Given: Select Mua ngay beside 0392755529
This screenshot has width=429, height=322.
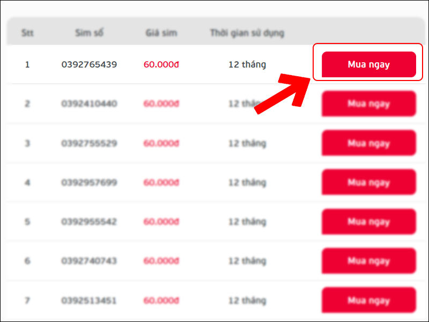Looking at the screenshot, I should pos(369,143).
